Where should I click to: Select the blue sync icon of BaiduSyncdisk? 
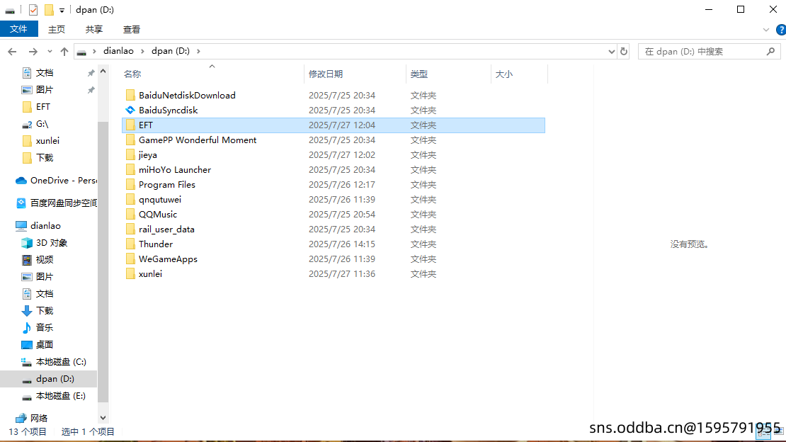130,110
